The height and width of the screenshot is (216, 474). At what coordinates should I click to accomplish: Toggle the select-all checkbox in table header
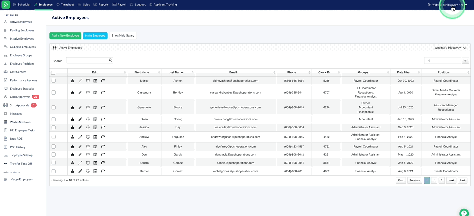click(x=53, y=73)
